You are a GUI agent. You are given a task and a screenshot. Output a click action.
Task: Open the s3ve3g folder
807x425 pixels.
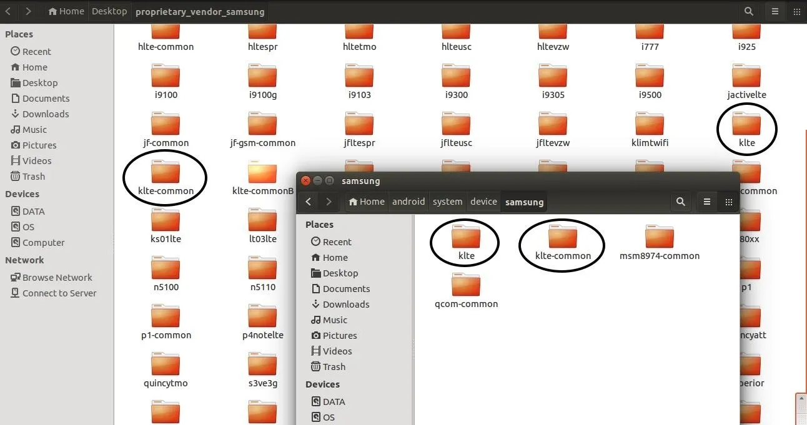(262, 370)
